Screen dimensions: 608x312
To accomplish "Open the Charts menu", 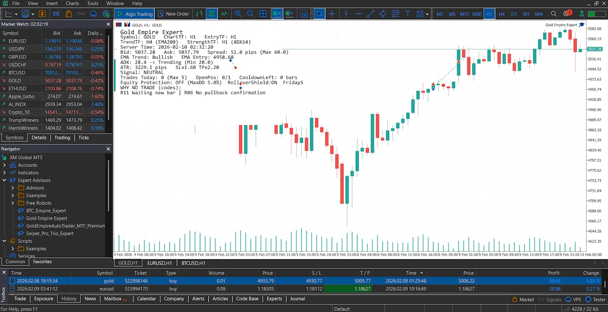I will tap(72, 3).
